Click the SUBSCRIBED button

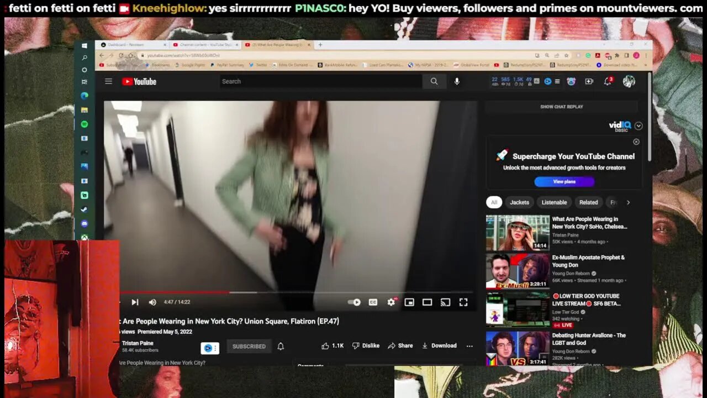[x=249, y=346]
